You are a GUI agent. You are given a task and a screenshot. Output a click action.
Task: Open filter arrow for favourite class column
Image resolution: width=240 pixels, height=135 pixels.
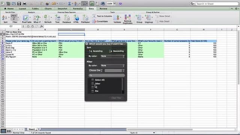pos(163,41)
